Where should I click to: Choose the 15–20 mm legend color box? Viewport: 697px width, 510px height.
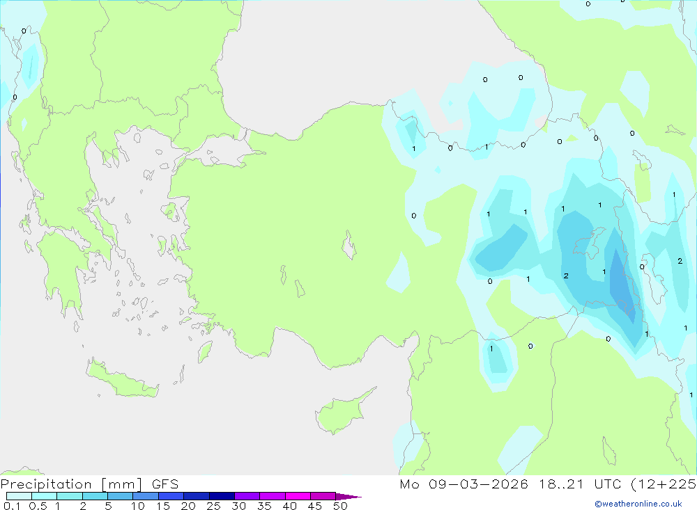click(x=171, y=496)
